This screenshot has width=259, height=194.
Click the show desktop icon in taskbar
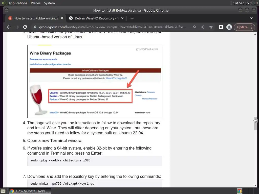(3, 191)
